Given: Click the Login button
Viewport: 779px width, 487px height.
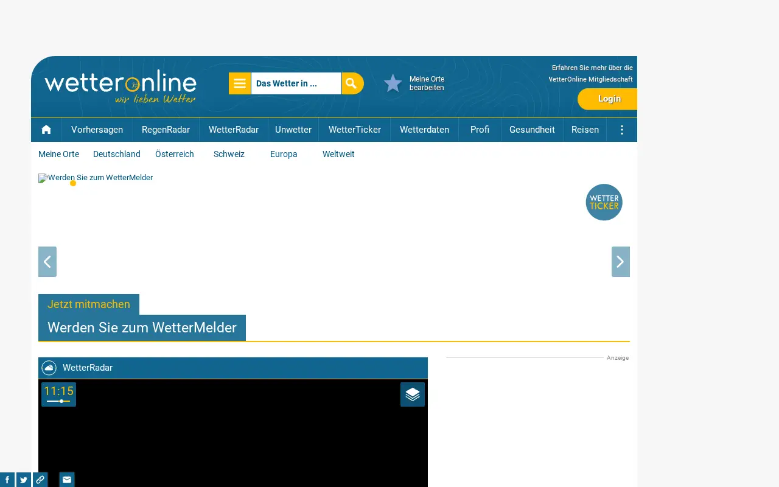Looking at the screenshot, I should point(607,99).
